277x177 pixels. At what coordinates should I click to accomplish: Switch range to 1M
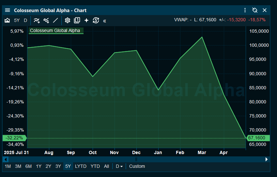(x=8, y=167)
